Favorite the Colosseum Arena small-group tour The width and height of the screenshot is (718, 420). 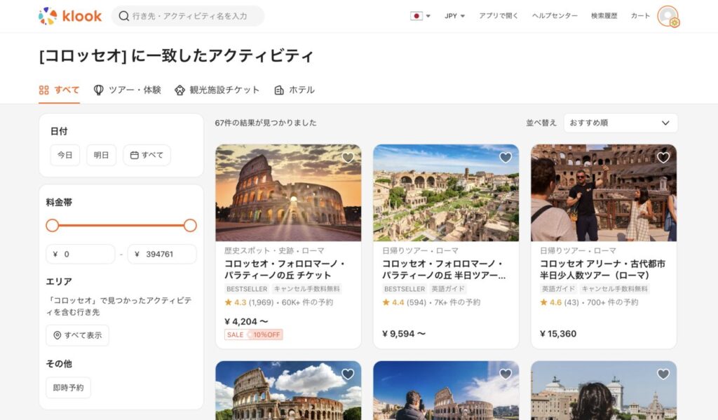(663, 158)
